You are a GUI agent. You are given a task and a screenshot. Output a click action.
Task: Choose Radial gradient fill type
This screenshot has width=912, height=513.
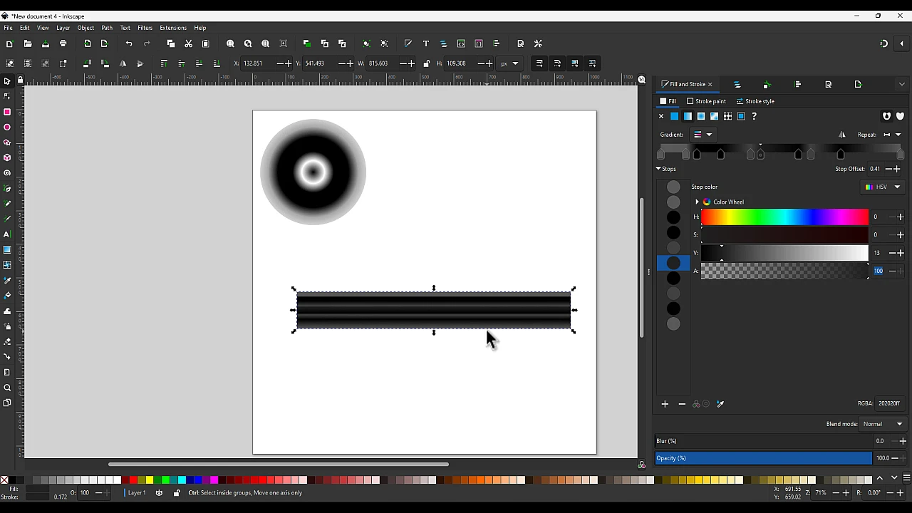coord(701,116)
